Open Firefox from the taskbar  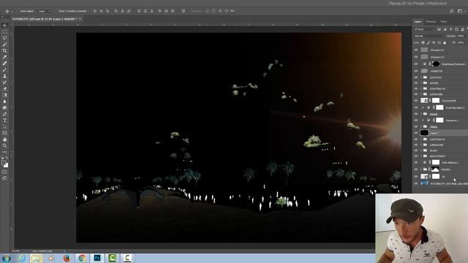coord(67,258)
